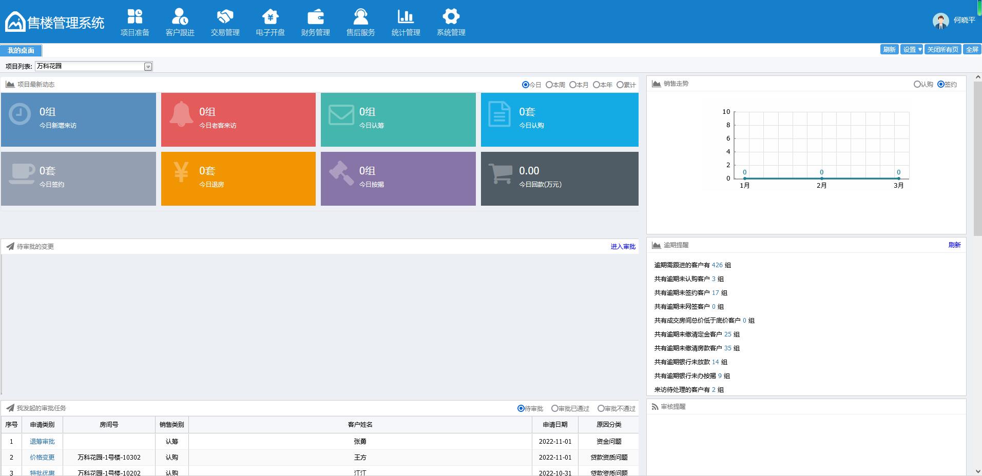Screen dimensions: 982x476
Task: Open the 统计管理 chart icon
Action: [x=406, y=17]
